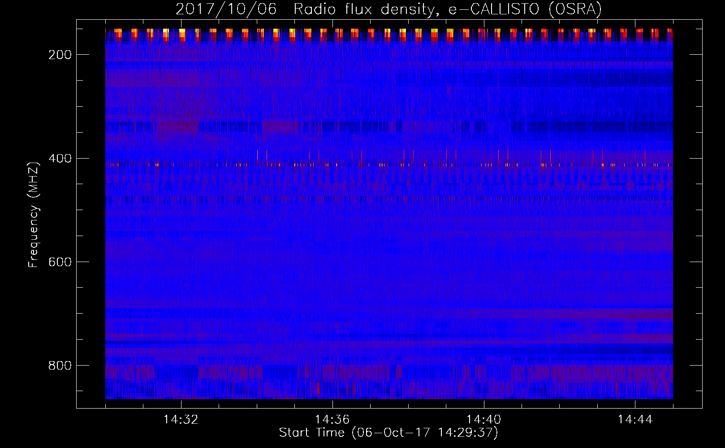Click the 400 frequency tick label
The image size is (725, 448).
pos(60,159)
